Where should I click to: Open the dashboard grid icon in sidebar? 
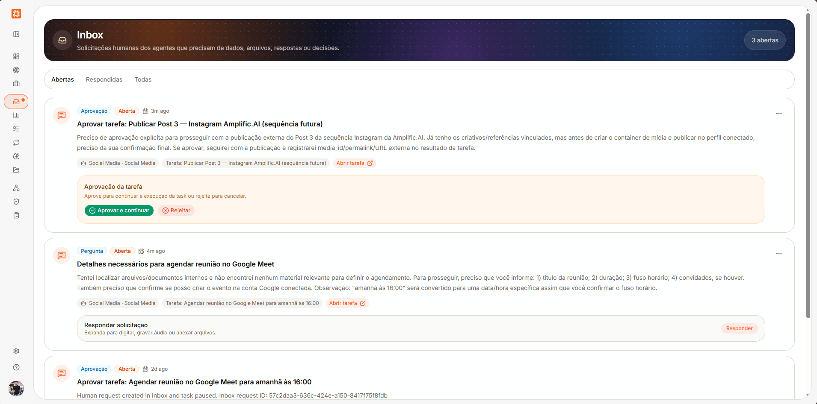[x=16, y=56]
